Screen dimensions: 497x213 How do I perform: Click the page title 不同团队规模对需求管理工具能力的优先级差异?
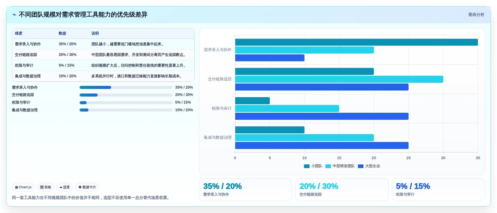point(83,15)
